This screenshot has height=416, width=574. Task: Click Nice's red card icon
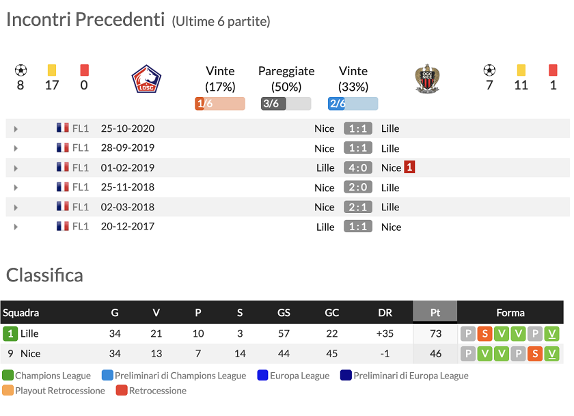553,70
